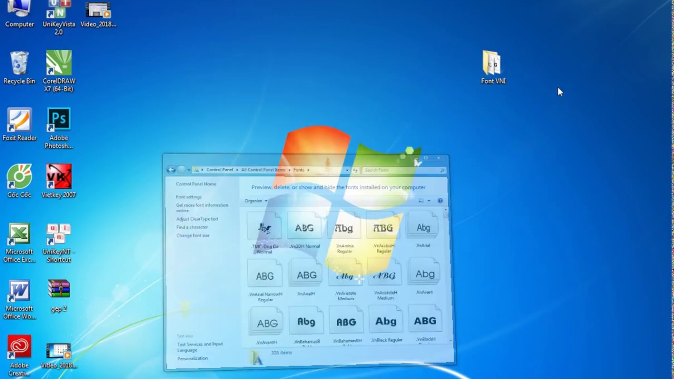Viewport: 674px width, 379px height.
Task: Select the .VnBlackH font
Action: (x=425, y=325)
